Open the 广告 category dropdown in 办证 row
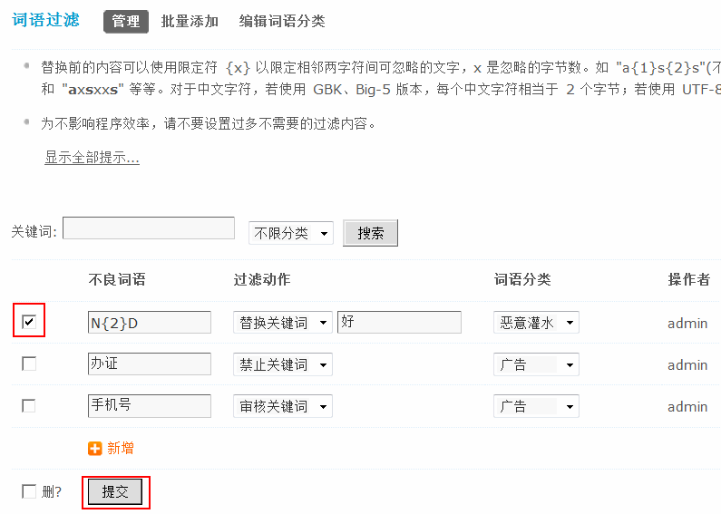 536,364
